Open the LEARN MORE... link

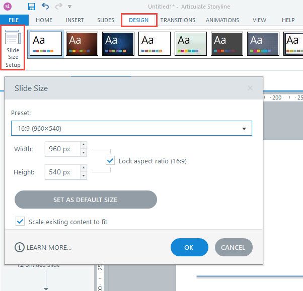[49, 247]
